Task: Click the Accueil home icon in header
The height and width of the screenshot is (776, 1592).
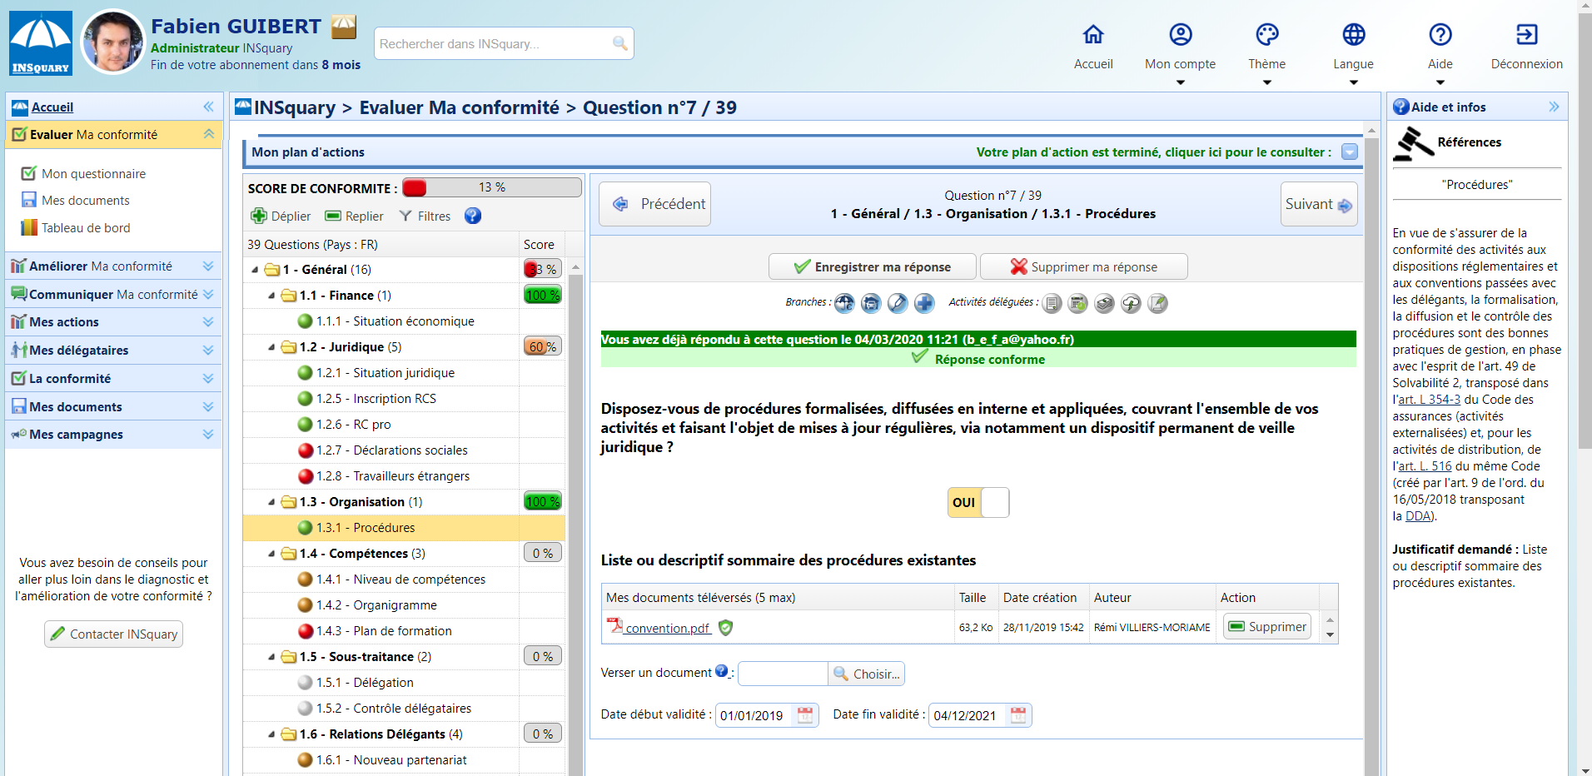Action: pos(1093,34)
